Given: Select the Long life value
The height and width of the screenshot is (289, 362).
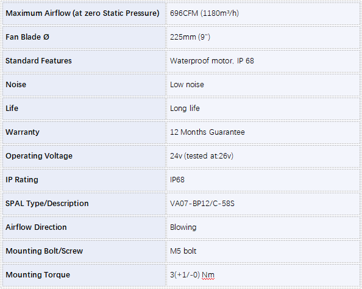Looking at the screenshot, I should pos(185,109).
